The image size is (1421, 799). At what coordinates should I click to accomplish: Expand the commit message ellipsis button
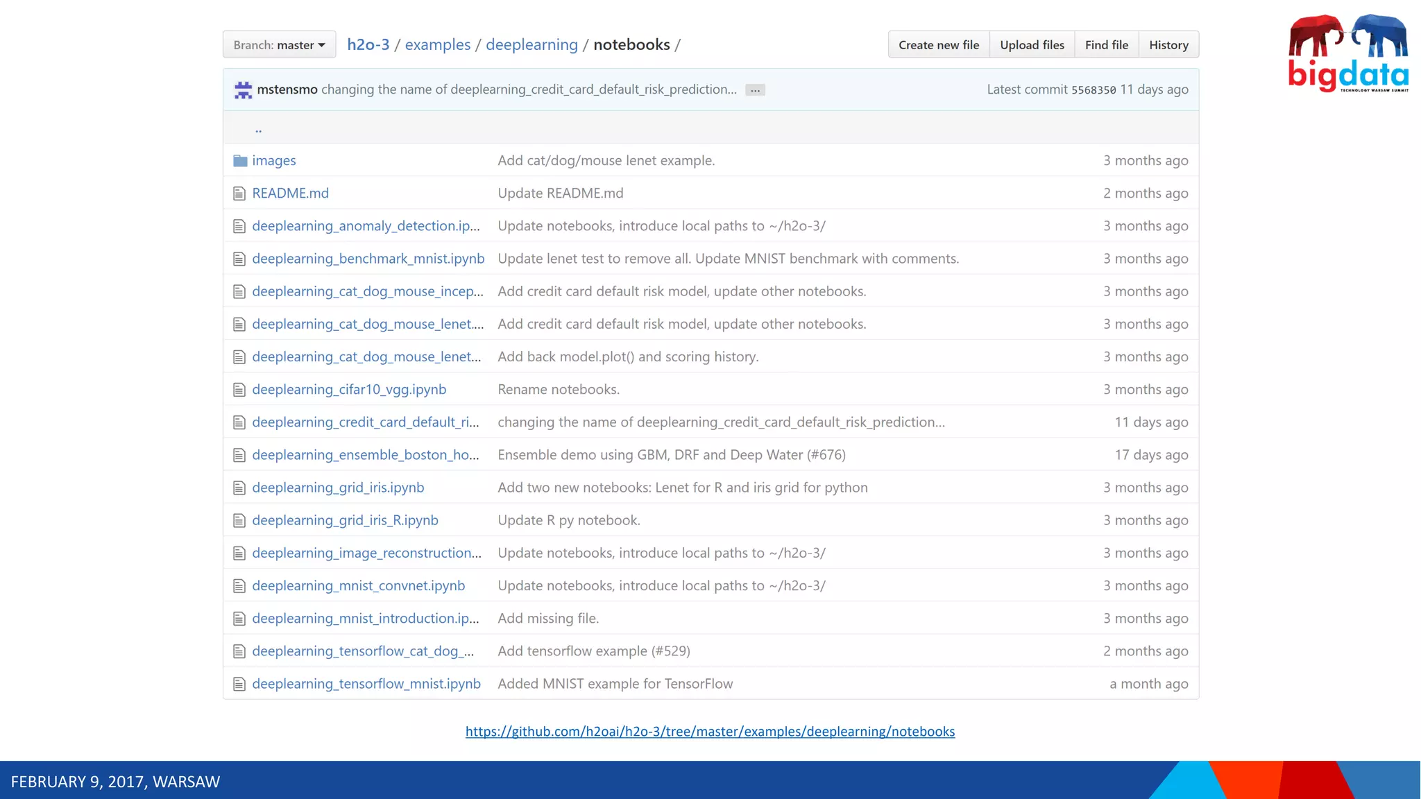click(x=755, y=90)
